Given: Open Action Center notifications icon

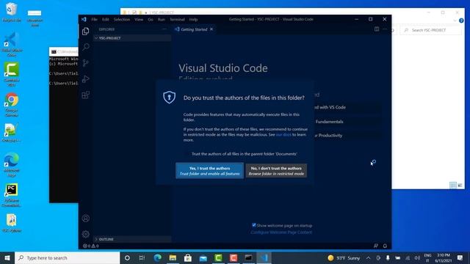Looking at the screenshot, I should coord(460,257).
